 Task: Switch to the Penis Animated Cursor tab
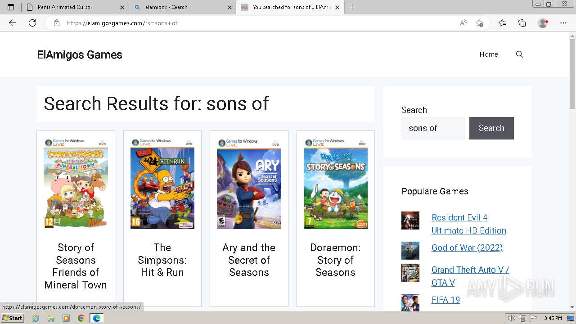pos(74,7)
